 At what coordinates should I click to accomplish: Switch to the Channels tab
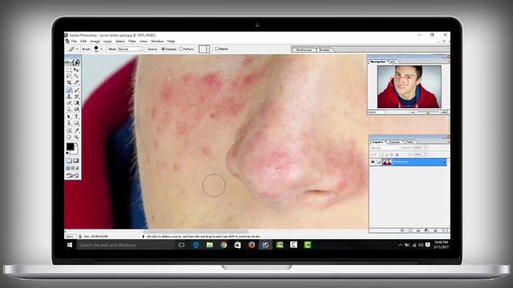[x=394, y=142]
